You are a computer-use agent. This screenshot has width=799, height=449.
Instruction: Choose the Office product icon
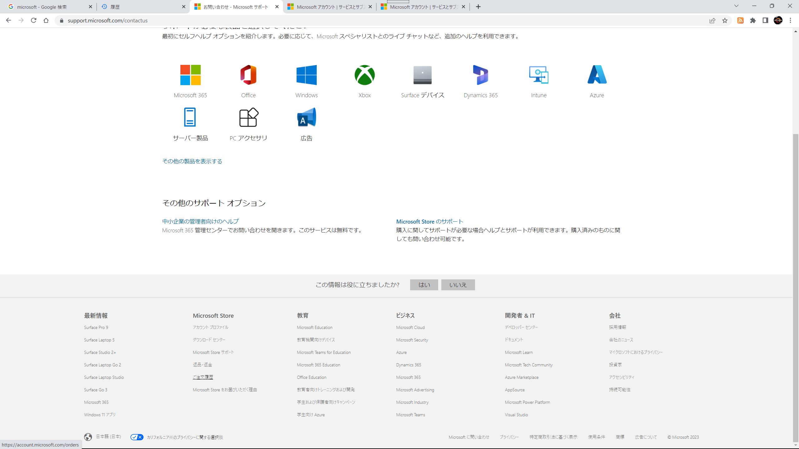tap(248, 75)
